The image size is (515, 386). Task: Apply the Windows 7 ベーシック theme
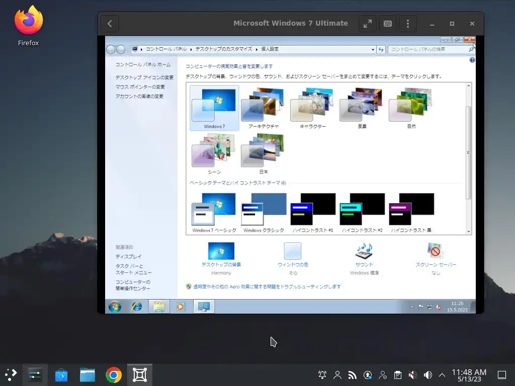(214, 213)
